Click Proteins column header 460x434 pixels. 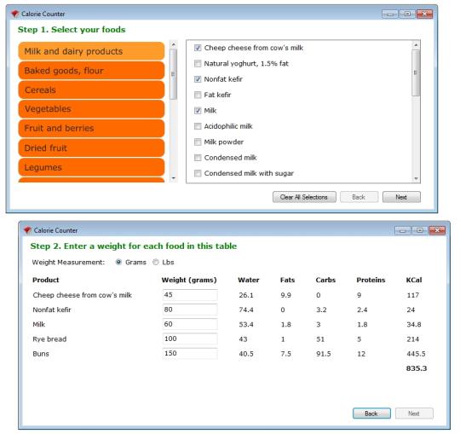click(x=371, y=280)
